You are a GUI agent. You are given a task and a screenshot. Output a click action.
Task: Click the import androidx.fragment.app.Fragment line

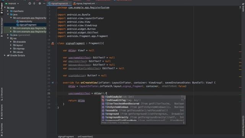tap(83, 36)
